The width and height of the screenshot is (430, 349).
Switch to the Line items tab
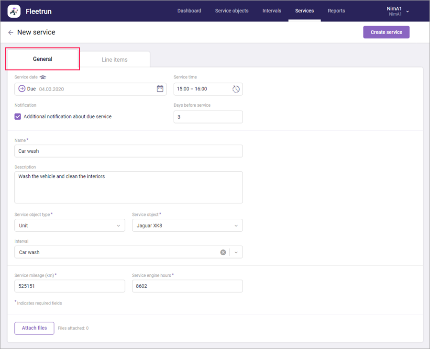(x=115, y=59)
